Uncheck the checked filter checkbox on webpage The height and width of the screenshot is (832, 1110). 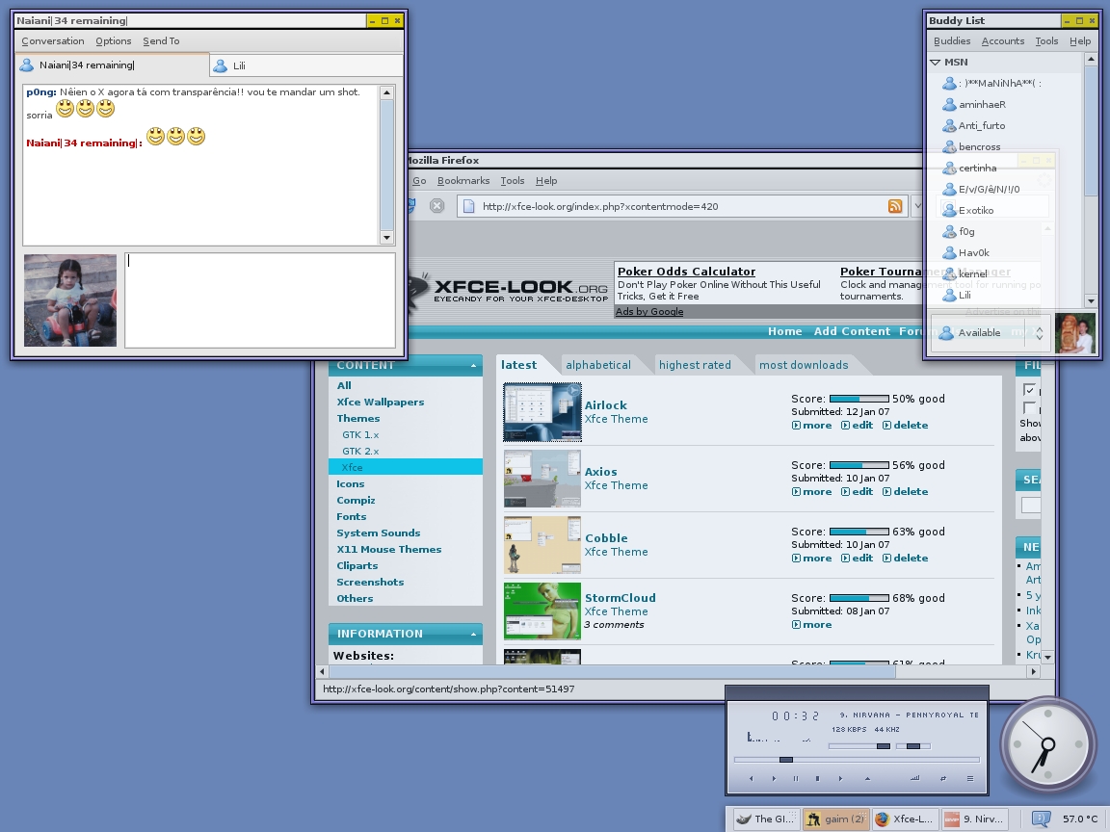click(1029, 389)
